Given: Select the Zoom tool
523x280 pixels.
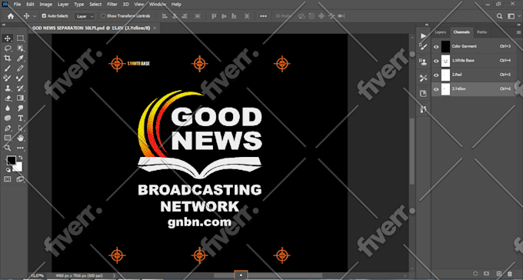Looking at the screenshot, I should [8, 148].
